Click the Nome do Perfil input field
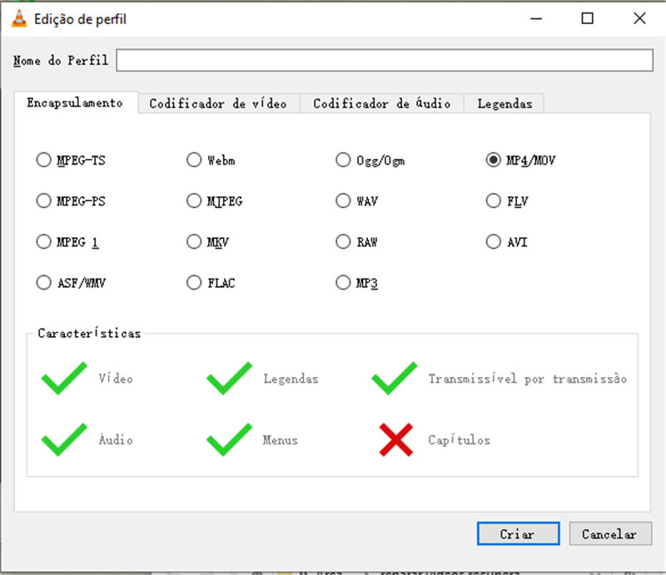 [383, 60]
